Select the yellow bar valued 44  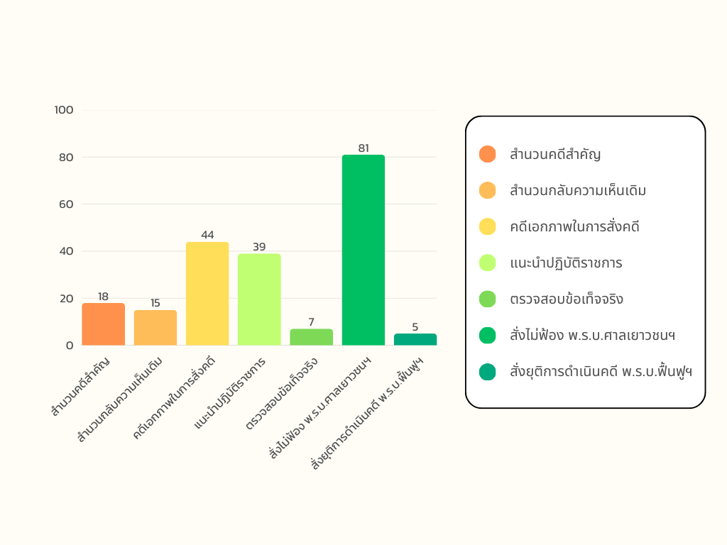pyautogui.click(x=207, y=294)
